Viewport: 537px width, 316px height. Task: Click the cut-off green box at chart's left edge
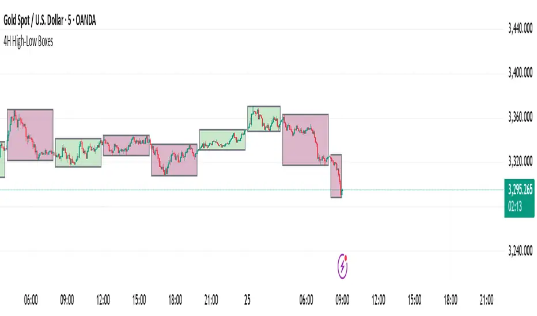2,159
